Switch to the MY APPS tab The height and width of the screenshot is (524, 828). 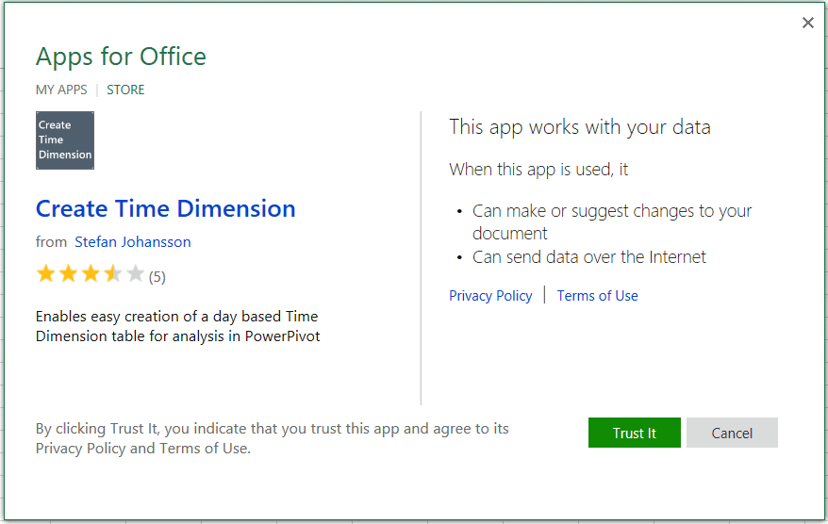(x=61, y=90)
